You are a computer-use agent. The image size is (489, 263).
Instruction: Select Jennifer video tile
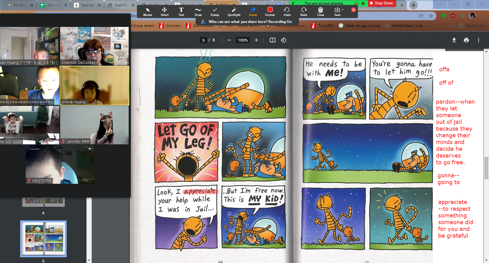(94, 125)
